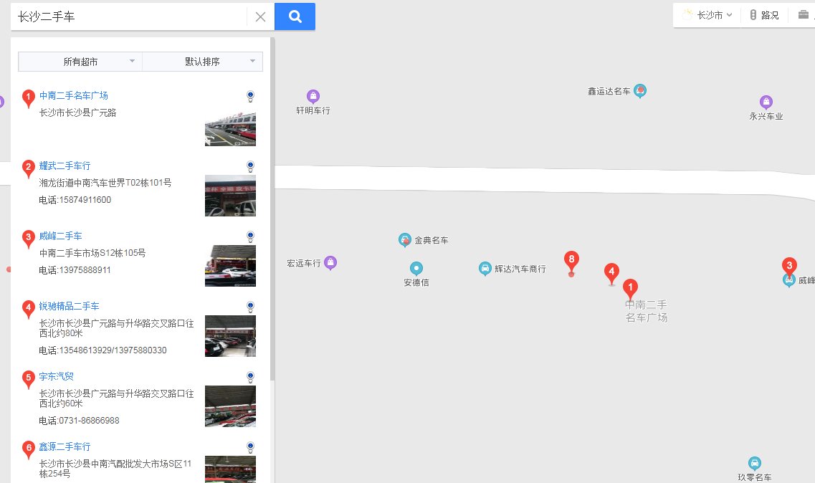Click street view icon for 耀武二手车行
This screenshot has height=483, width=815.
pyautogui.click(x=251, y=166)
